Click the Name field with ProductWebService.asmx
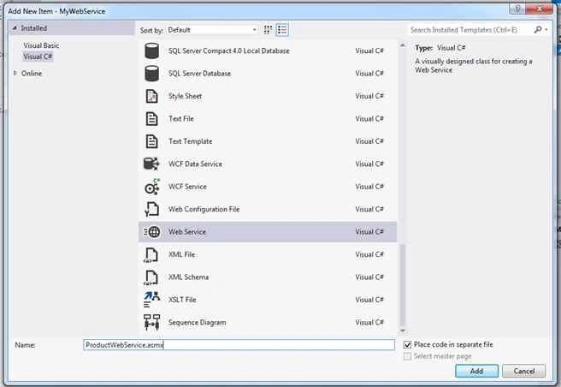561x387 pixels. point(239,345)
